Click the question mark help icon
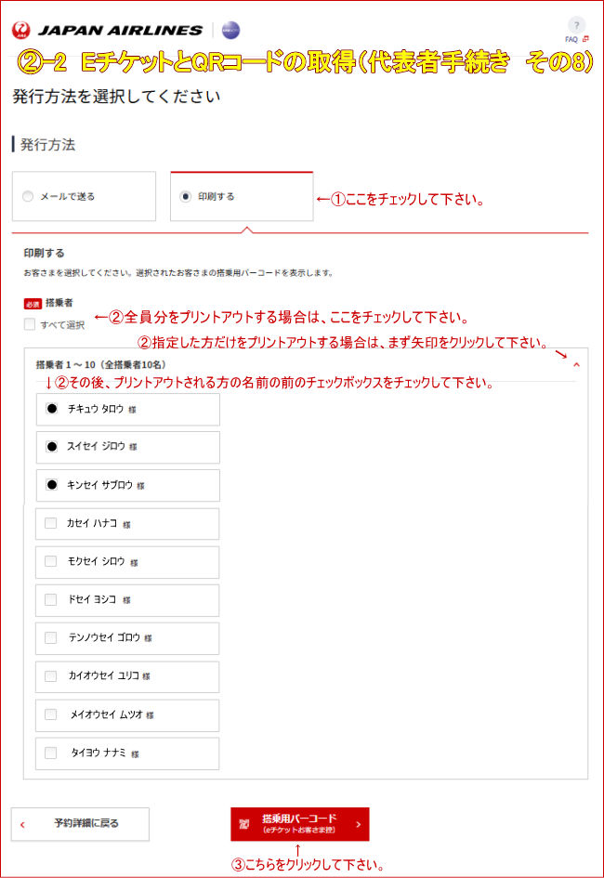Viewport: 604px width, 878px height. [577, 25]
